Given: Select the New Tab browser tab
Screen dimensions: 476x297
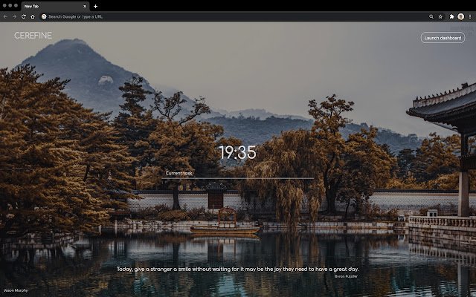Looking at the screenshot, I should point(55,7).
